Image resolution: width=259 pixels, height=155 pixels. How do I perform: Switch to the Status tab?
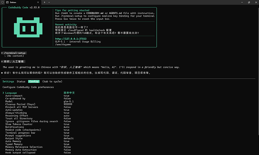tap(21, 82)
